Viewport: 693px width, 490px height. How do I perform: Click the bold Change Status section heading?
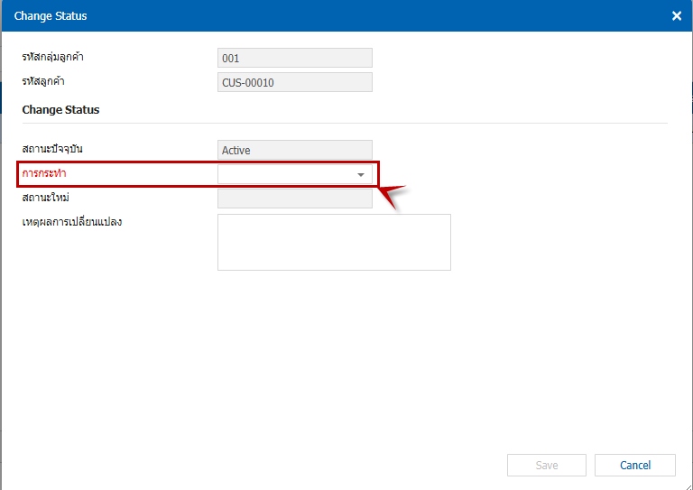tap(60, 109)
